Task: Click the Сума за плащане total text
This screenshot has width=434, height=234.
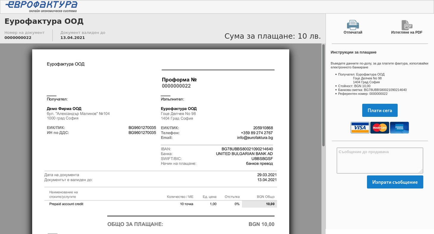Action: [x=272, y=36]
